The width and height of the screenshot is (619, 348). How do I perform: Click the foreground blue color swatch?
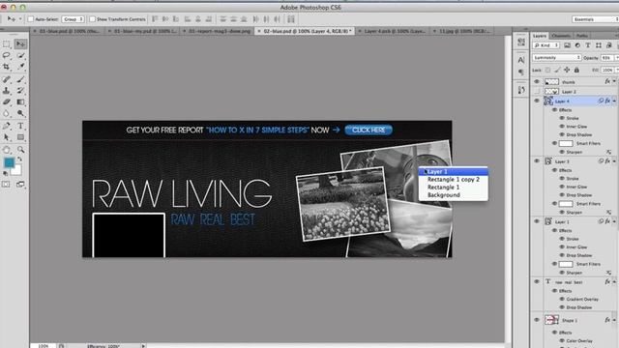(x=9, y=162)
